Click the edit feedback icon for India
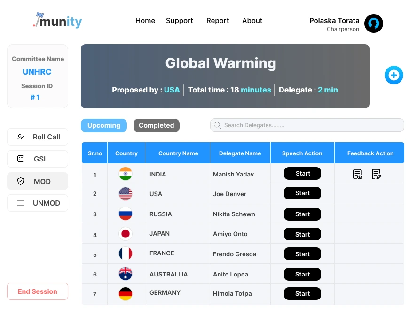Image resolution: width=417 pixels, height=314 pixels. point(376,174)
